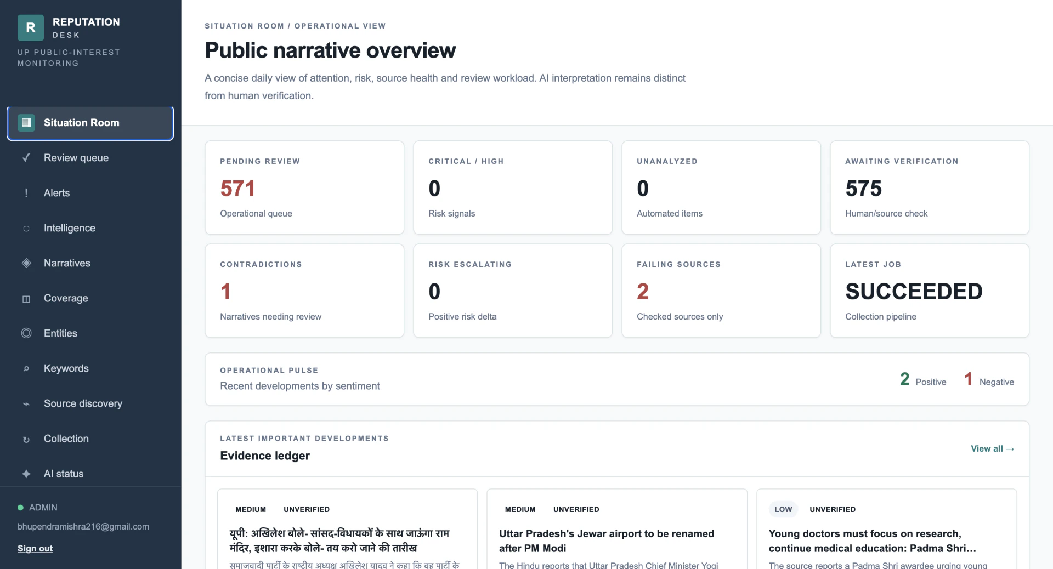1053x569 pixels.
Task: Click View all in Evidence ledger
Action: (992, 448)
